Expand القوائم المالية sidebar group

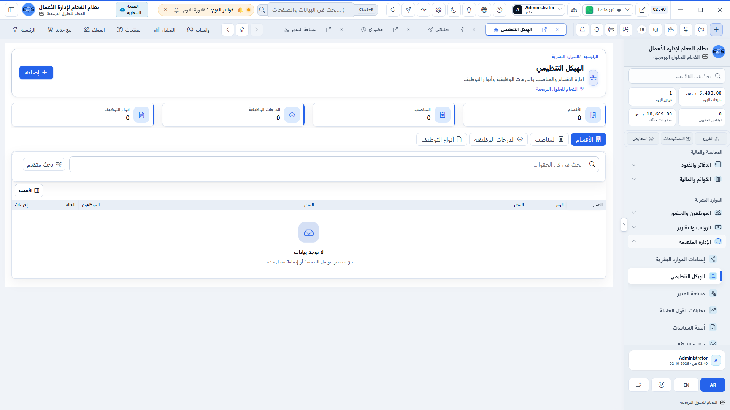(677, 179)
